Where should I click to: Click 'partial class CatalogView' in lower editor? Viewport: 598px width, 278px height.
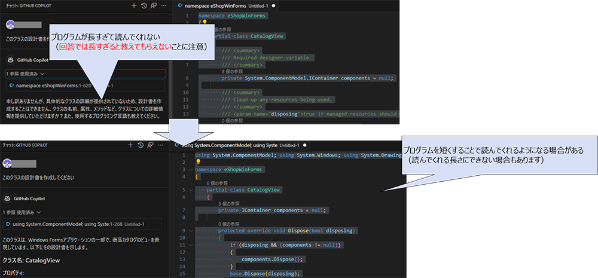click(244, 190)
